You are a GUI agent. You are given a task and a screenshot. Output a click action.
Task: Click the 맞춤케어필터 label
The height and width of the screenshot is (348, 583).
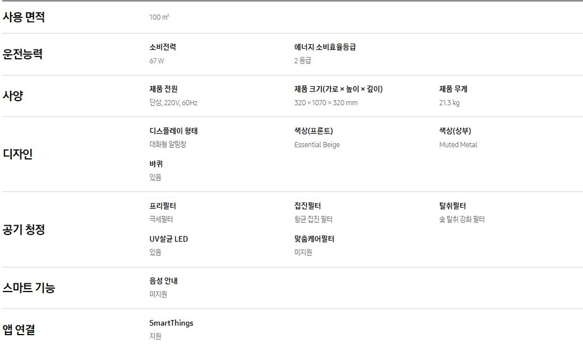(314, 239)
